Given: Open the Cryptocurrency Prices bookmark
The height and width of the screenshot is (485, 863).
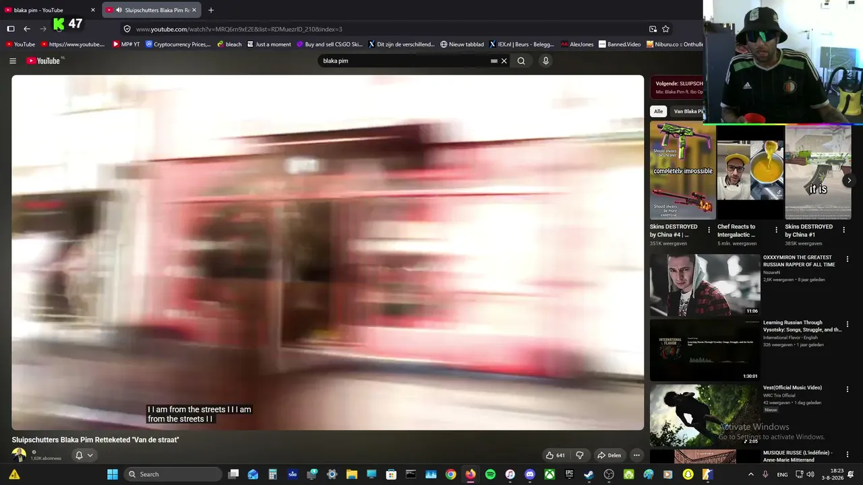Looking at the screenshot, I should tap(179, 44).
